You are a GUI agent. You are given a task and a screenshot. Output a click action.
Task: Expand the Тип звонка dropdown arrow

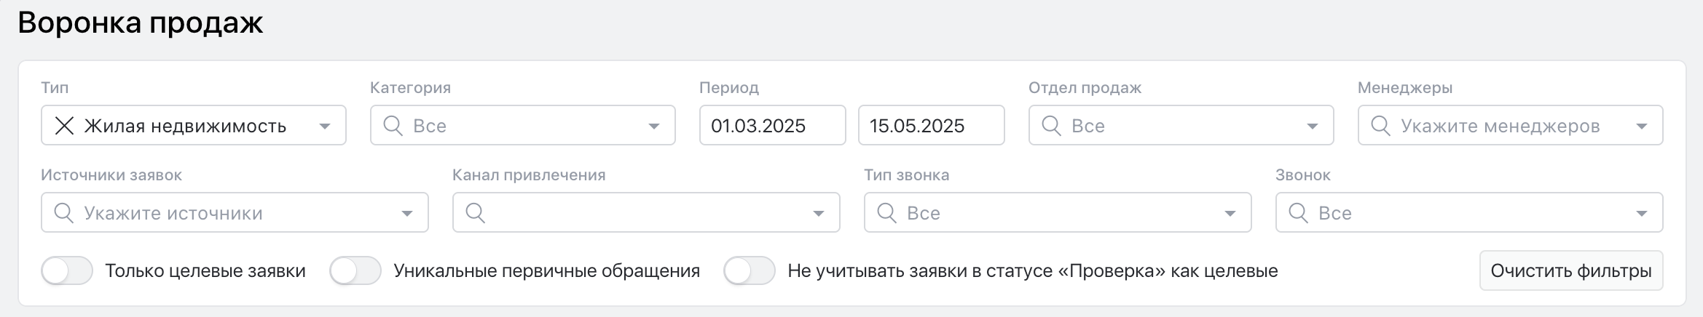click(x=1230, y=214)
